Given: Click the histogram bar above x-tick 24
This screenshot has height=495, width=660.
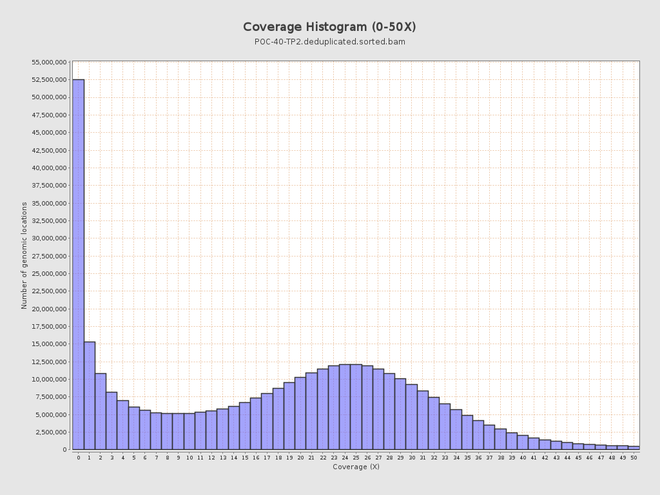Looking at the screenshot, I should pyautogui.click(x=345, y=407).
